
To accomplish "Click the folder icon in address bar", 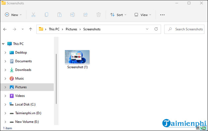I will click(41, 29).
